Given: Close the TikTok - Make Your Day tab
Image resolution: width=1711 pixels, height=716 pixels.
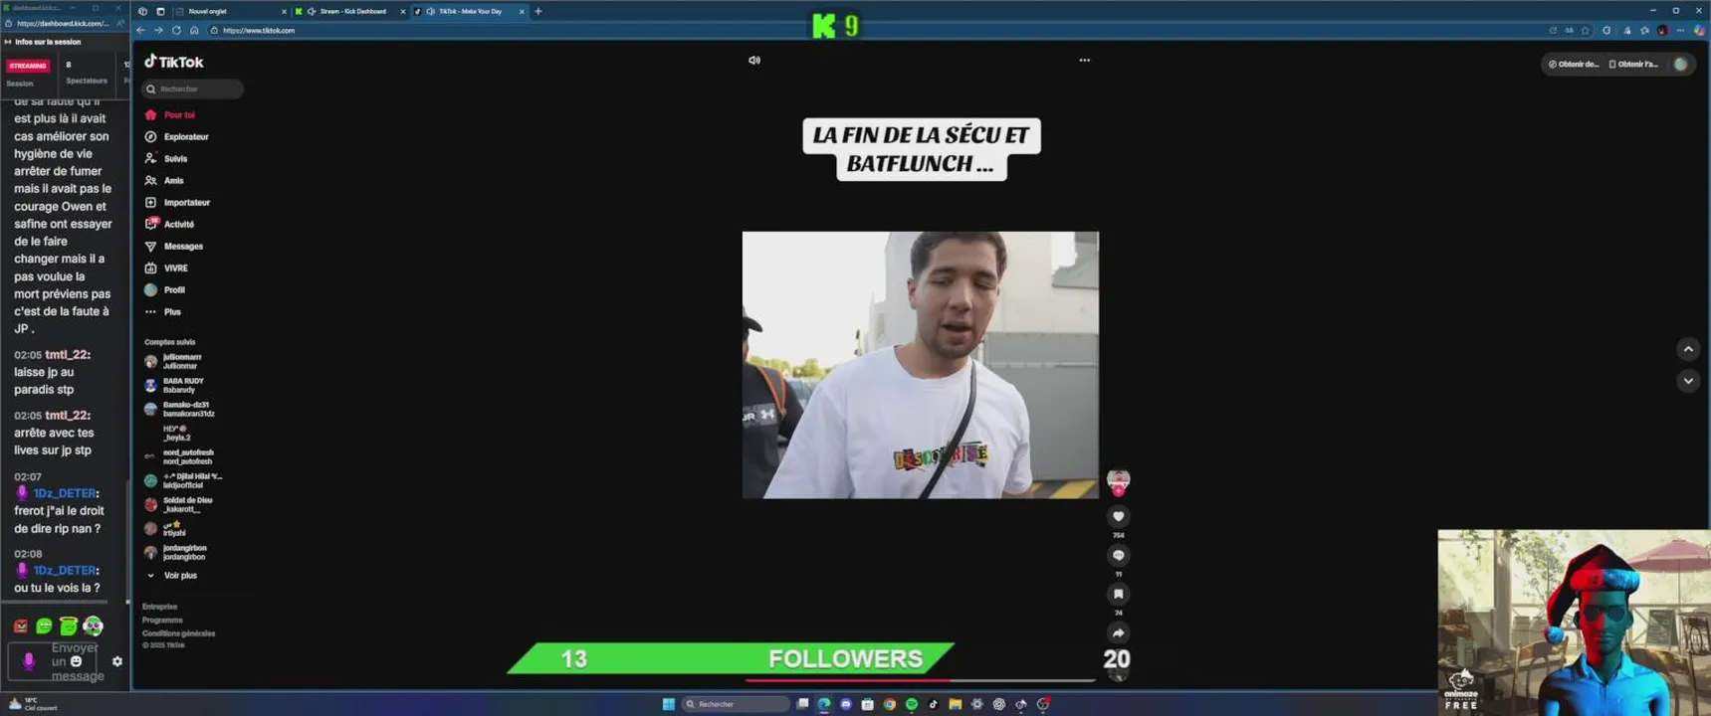Looking at the screenshot, I should (522, 12).
